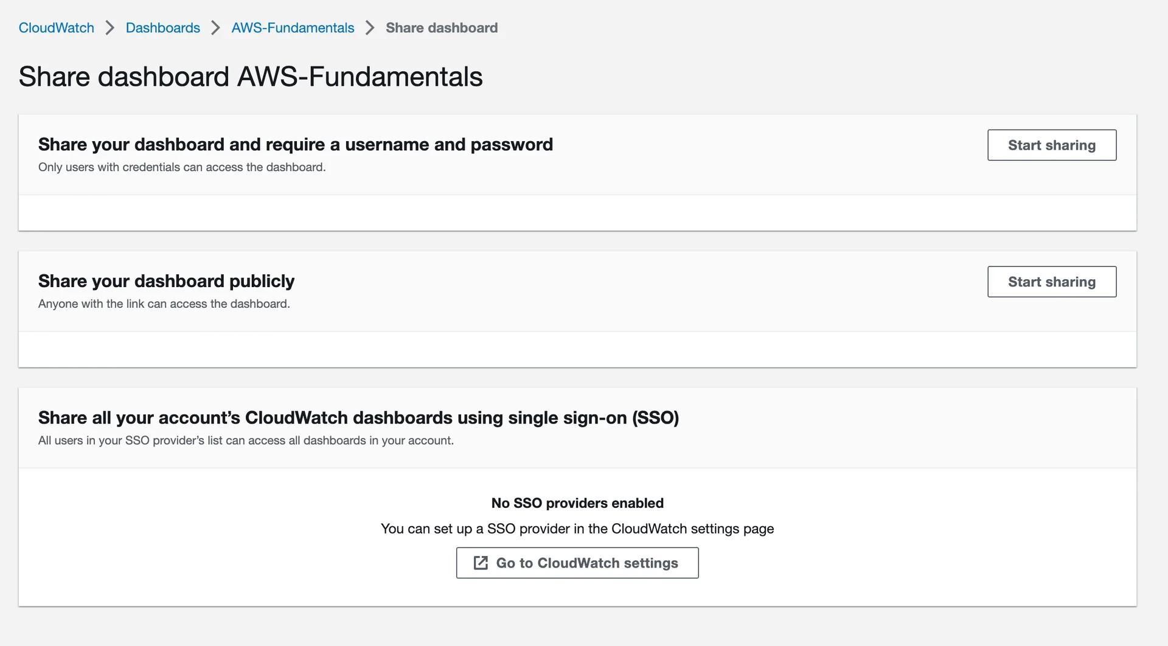1168x646 pixels.
Task: Start sharing with username and password
Action: tap(1052, 145)
